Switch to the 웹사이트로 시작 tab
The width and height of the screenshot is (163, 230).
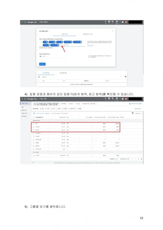click(88, 34)
